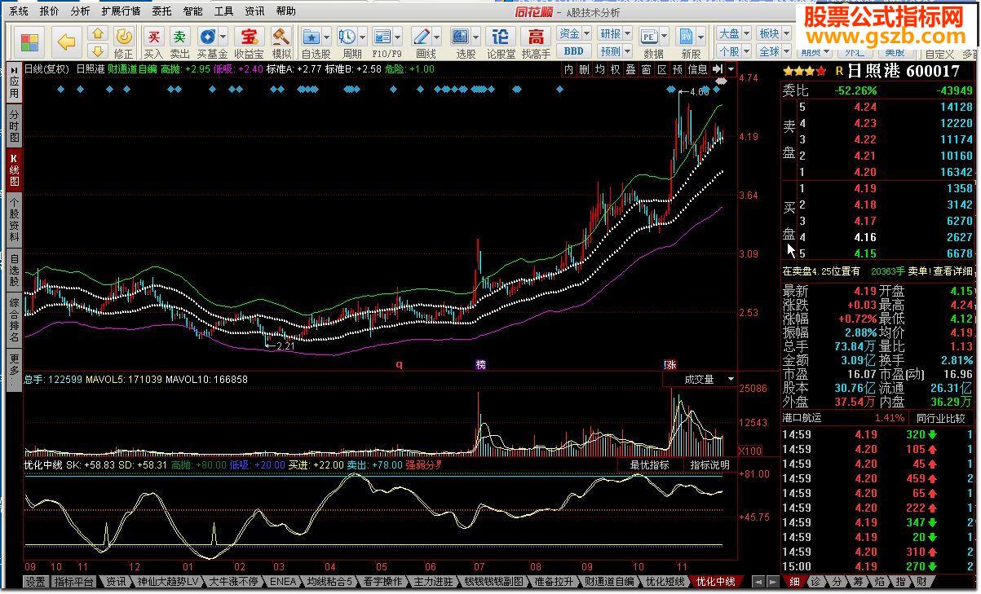Click the 涨 marker on the chart timeline
981x594 pixels.
click(x=670, y=364)
